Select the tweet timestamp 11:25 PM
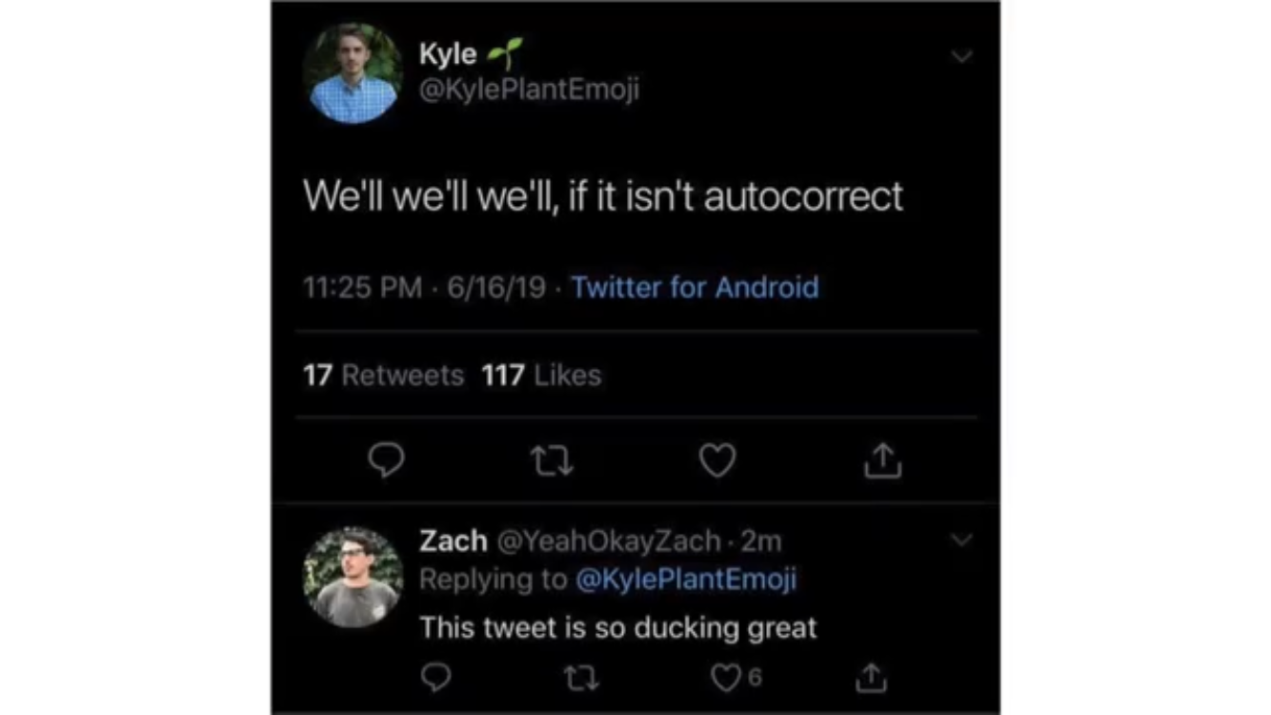 (362, 287)
